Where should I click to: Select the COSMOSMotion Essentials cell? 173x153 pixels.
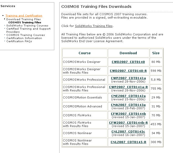(85, 97)
